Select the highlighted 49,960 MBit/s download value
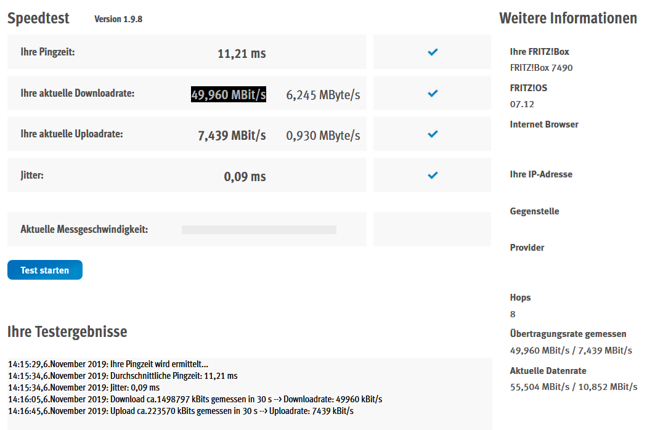The image size is (655, 430). point(229,94)
